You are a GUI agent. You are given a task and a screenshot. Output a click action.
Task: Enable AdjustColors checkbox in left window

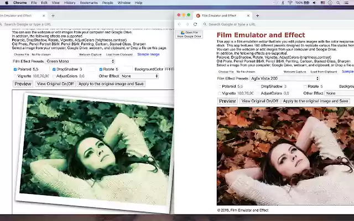pyautogui.click(x=54, y=76)
